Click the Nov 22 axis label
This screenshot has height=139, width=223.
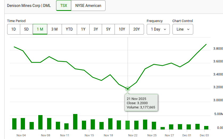(133, 135)
